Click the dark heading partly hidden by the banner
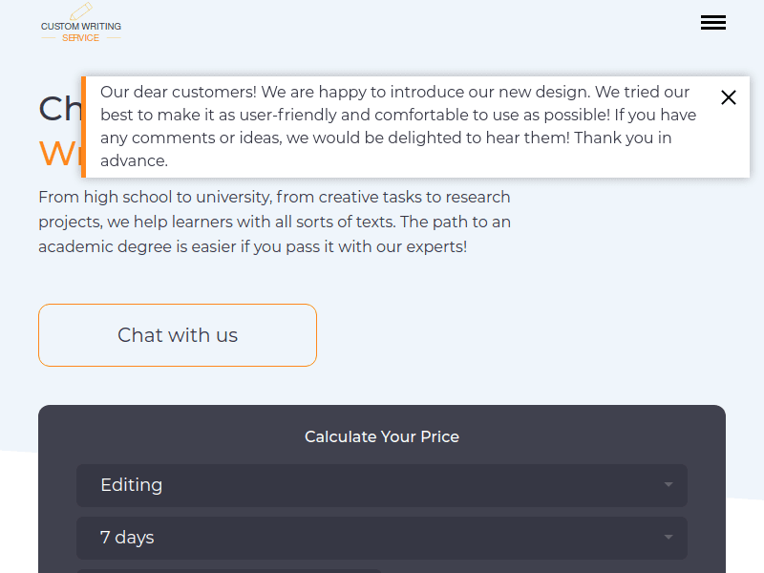The image size is (764, 573). (x=58, y=109)
